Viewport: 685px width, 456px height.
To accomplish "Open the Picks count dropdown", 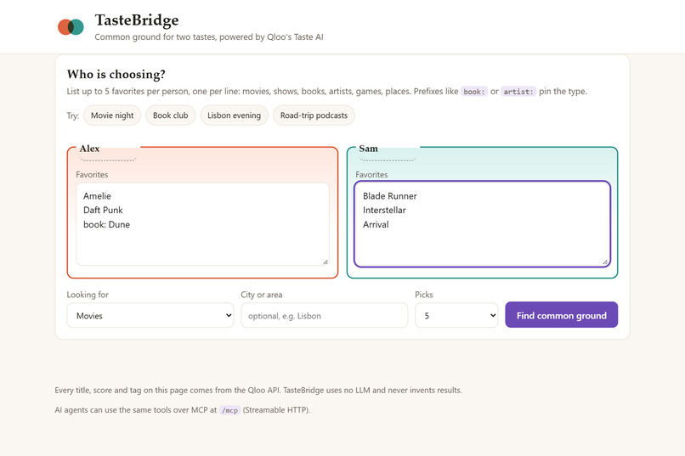I will (x=456, y=315).
